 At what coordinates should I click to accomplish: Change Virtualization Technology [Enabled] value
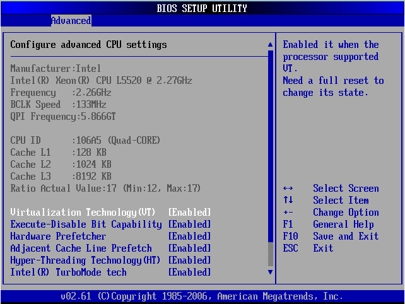click(190, 213)
